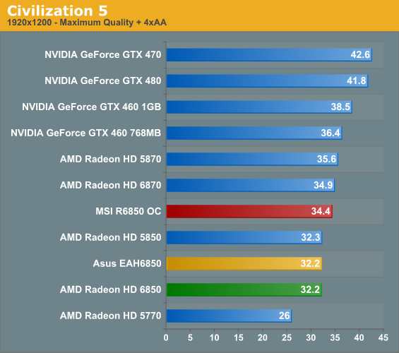399x353 pixels.
Task: Select the 'Asus EAH6850' label
Action: pyautogui.click(x=127, y=263)
